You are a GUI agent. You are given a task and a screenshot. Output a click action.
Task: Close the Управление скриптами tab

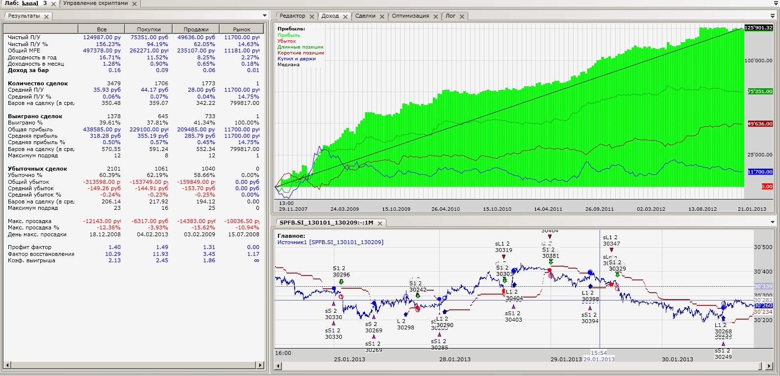coord(134,4)
